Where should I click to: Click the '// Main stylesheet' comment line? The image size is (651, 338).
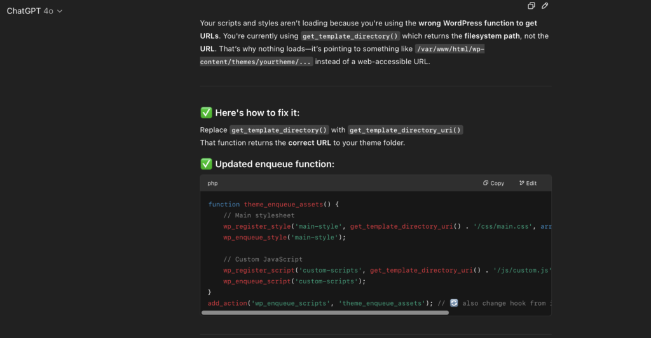click(x=259, y=215)
